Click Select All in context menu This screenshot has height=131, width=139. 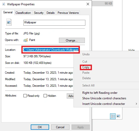88,85
